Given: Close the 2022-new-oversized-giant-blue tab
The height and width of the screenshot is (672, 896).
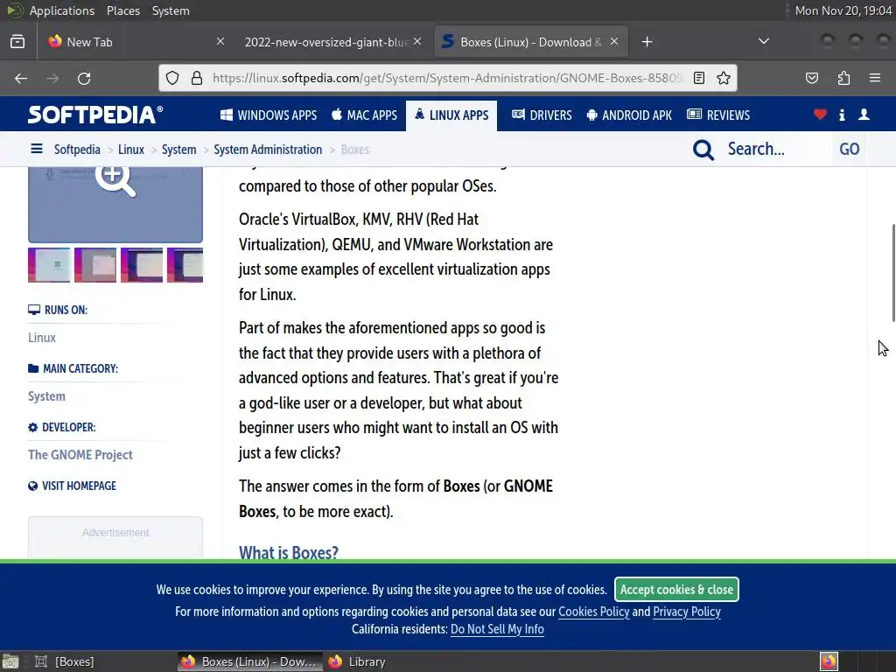Looking at the screenshot, I should [x=417, y=41].
